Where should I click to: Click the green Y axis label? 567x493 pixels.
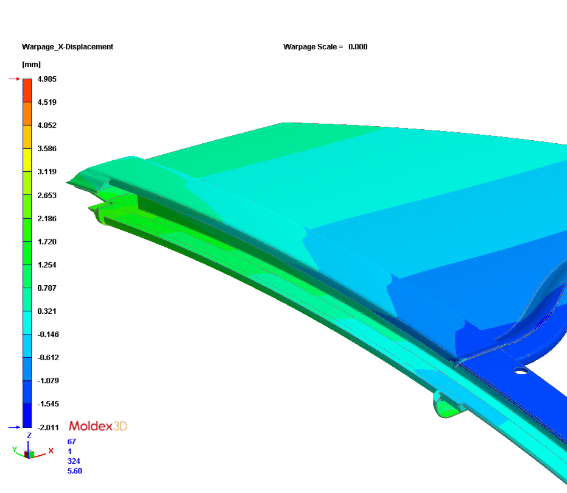pyautogui.click(x=15, y=449)
